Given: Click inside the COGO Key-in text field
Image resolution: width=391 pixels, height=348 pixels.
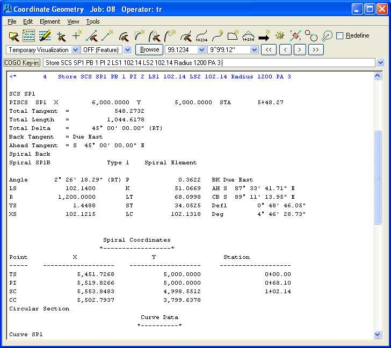Looking at the screenshot, I should (209, 63).
